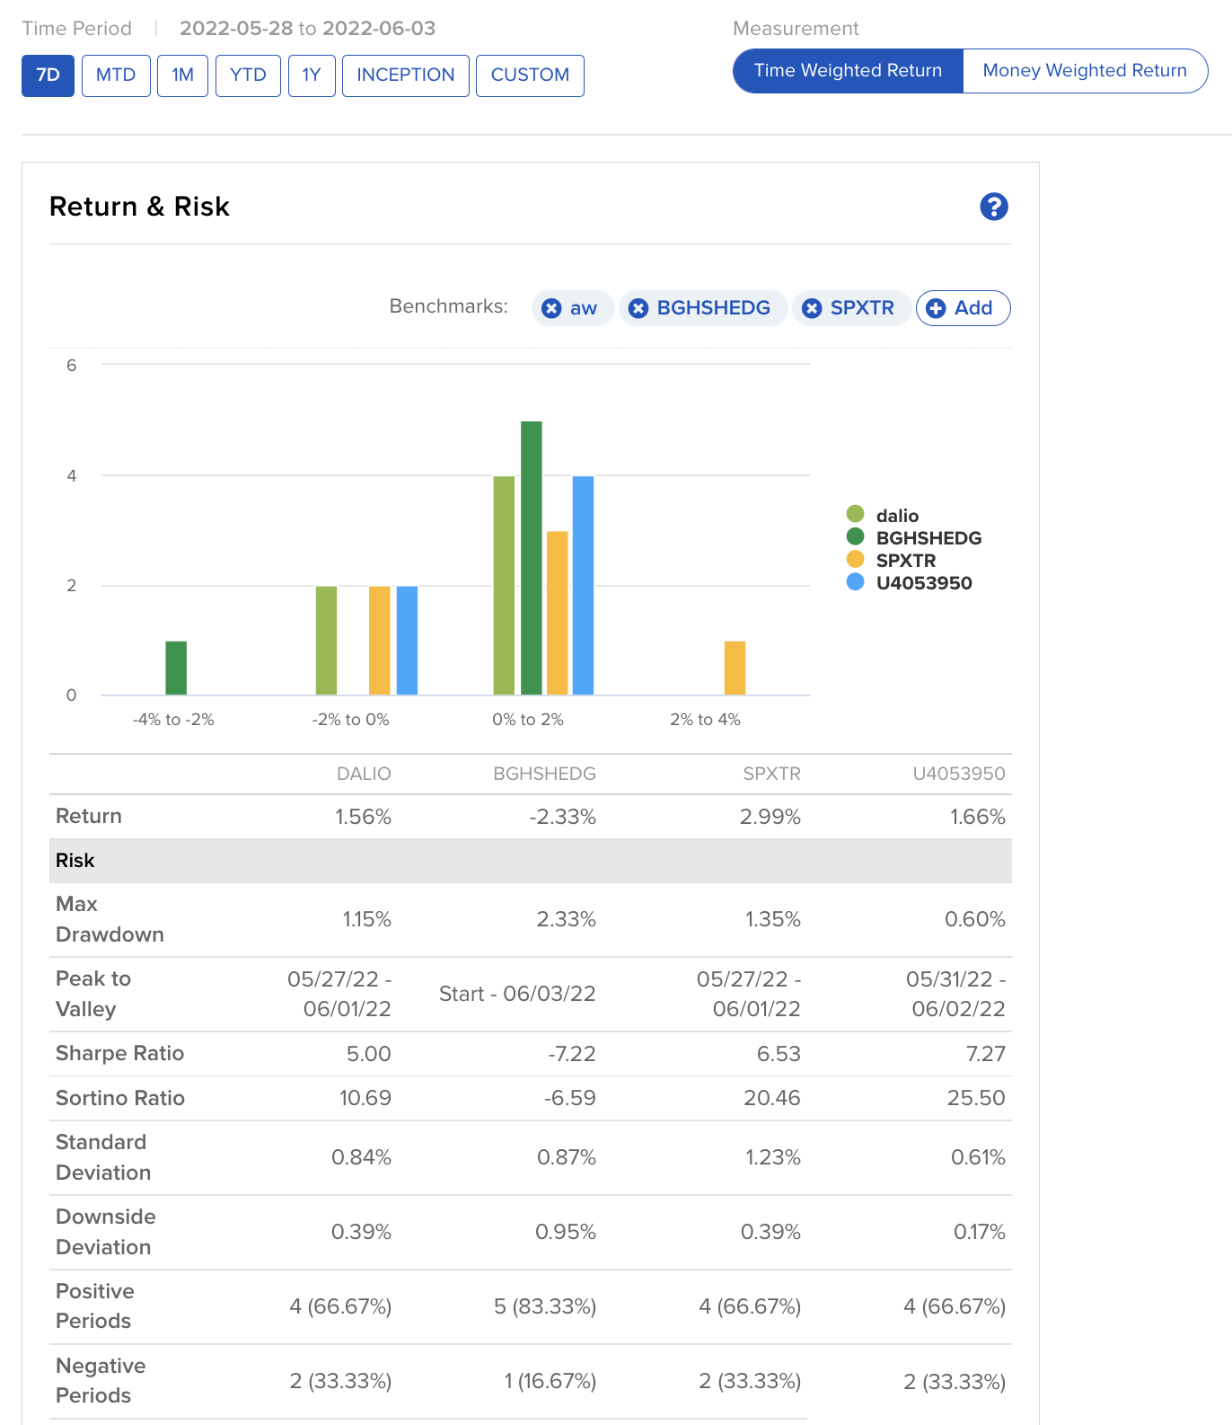Set the period to 1M
The image size is (1232, 1425).
[182, 75]
